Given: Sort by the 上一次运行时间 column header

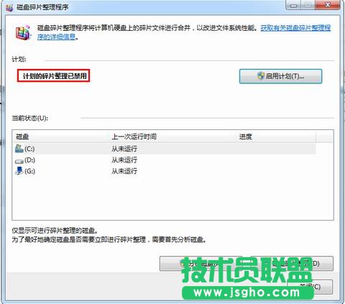Looking at the screenshot, I should coord(172,137).
